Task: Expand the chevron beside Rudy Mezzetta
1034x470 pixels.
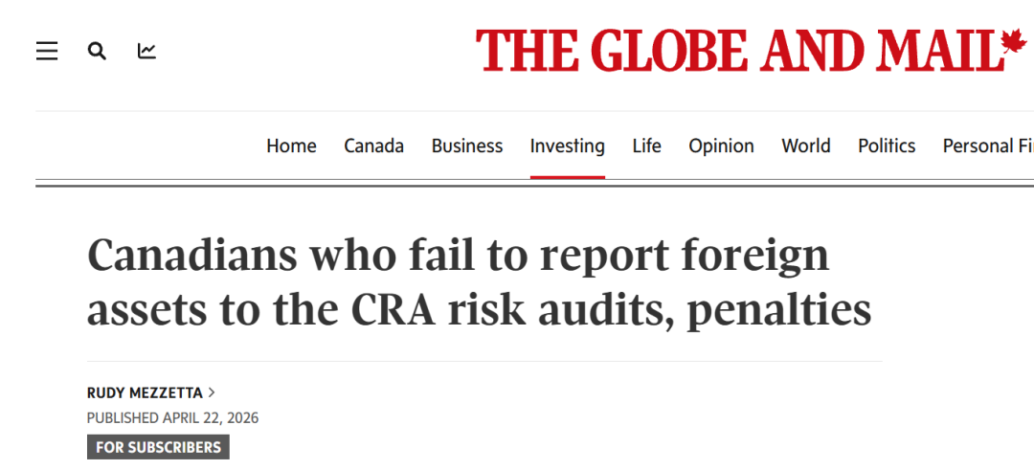Action: [x=212, y=392]
